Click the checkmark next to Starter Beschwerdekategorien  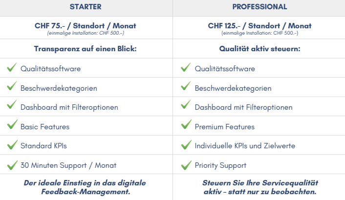12,86
